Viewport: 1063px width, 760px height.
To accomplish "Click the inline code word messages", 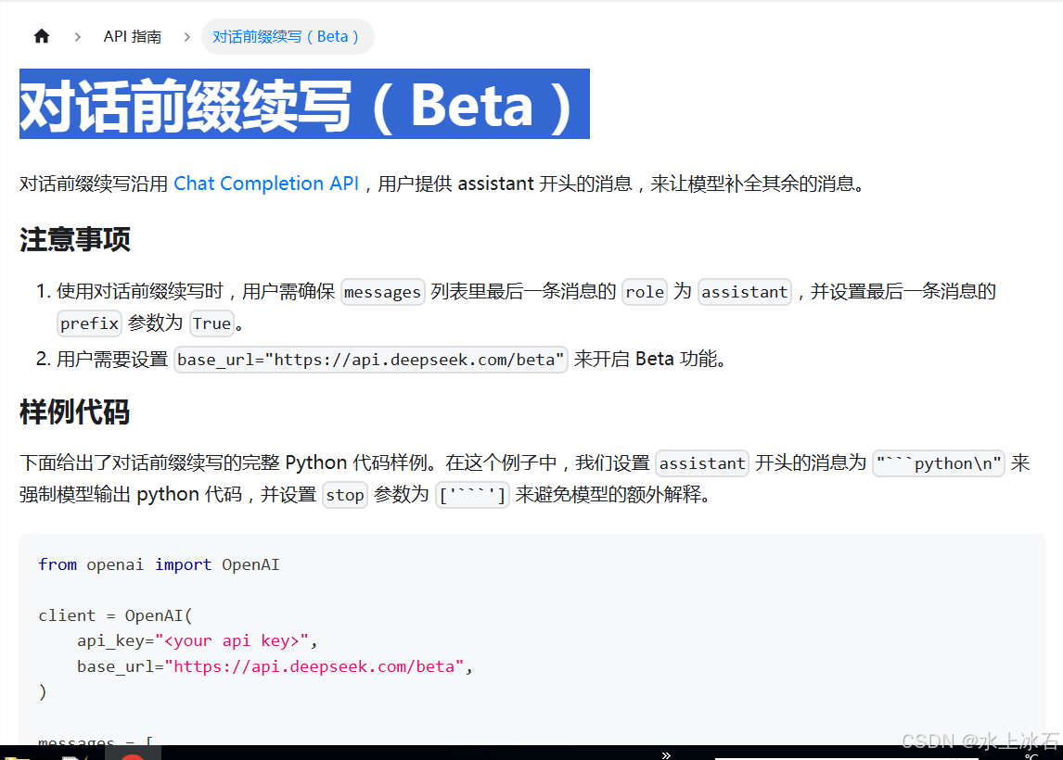I will click(x=382, y=292).
